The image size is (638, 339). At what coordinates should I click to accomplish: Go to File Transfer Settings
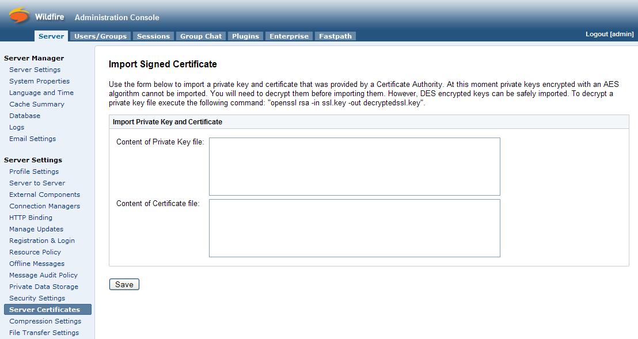(44, 333)
